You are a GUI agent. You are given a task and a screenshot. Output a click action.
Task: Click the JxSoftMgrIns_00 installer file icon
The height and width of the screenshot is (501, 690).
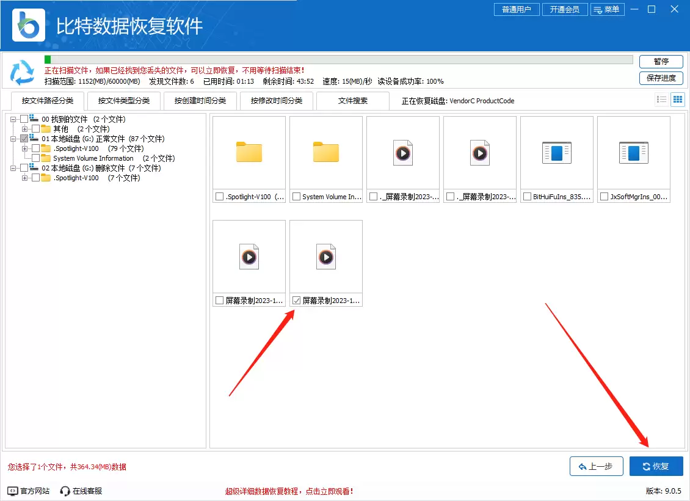tap(634, 153)
